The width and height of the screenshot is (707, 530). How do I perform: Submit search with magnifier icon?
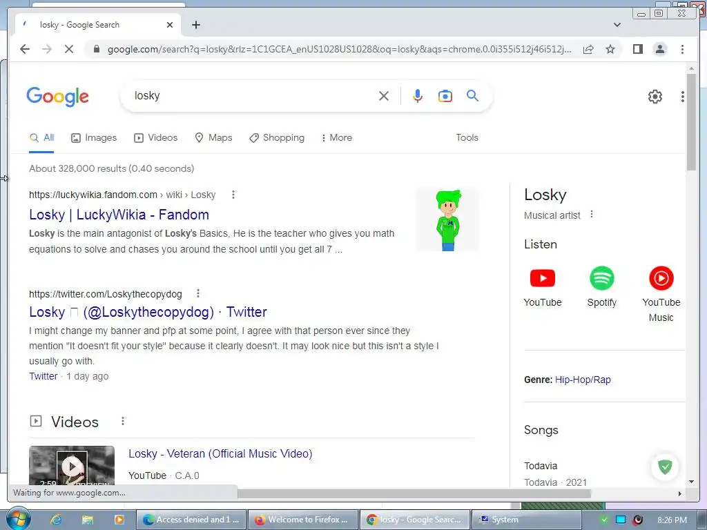pos(472,95)
